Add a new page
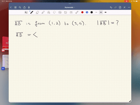This screenshot has width=140, height=105. point(120,7)
